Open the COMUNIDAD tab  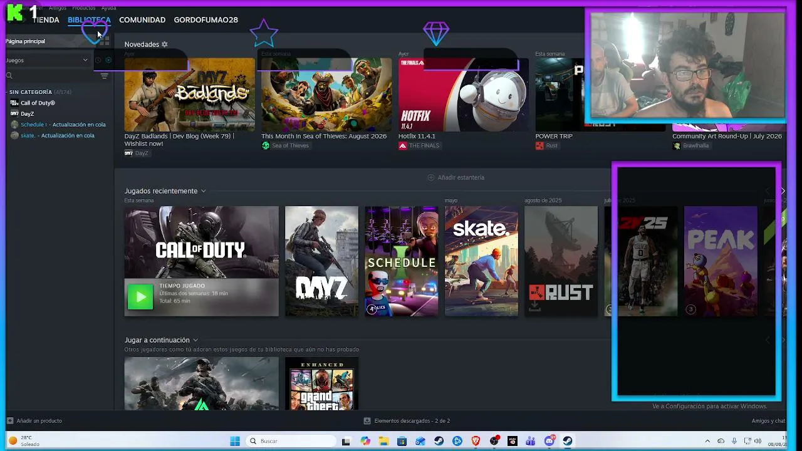click(142, 20)
